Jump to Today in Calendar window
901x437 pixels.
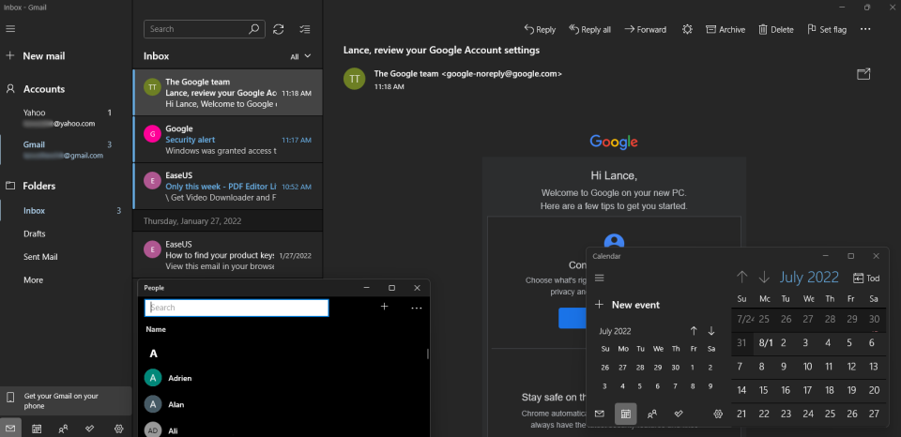tap(866, 278)
